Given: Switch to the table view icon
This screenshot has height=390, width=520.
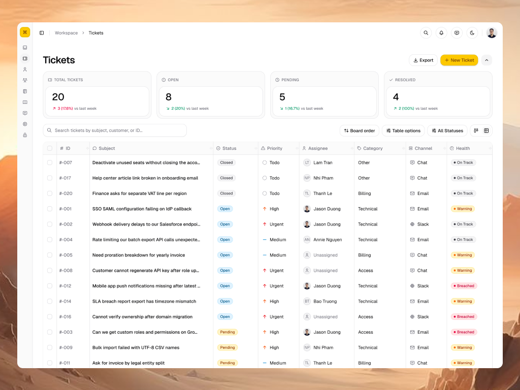Looking at the screenshot, I should click(x=486, y=131).
